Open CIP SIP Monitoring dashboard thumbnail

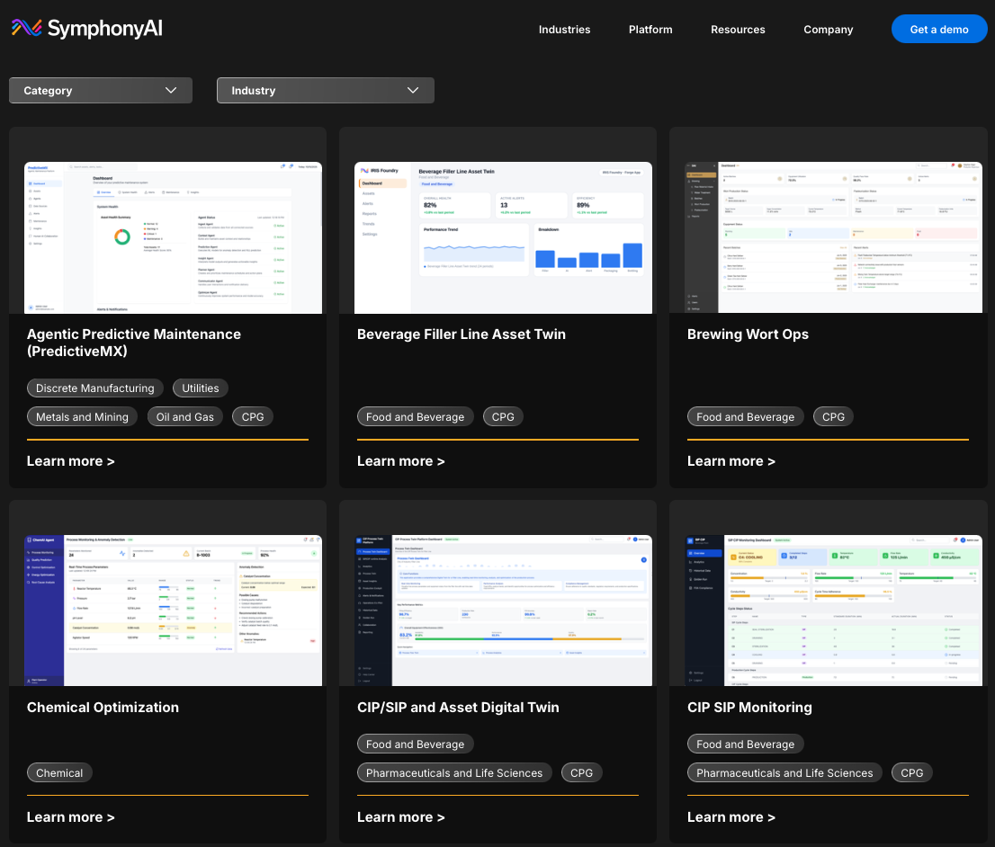833,611
